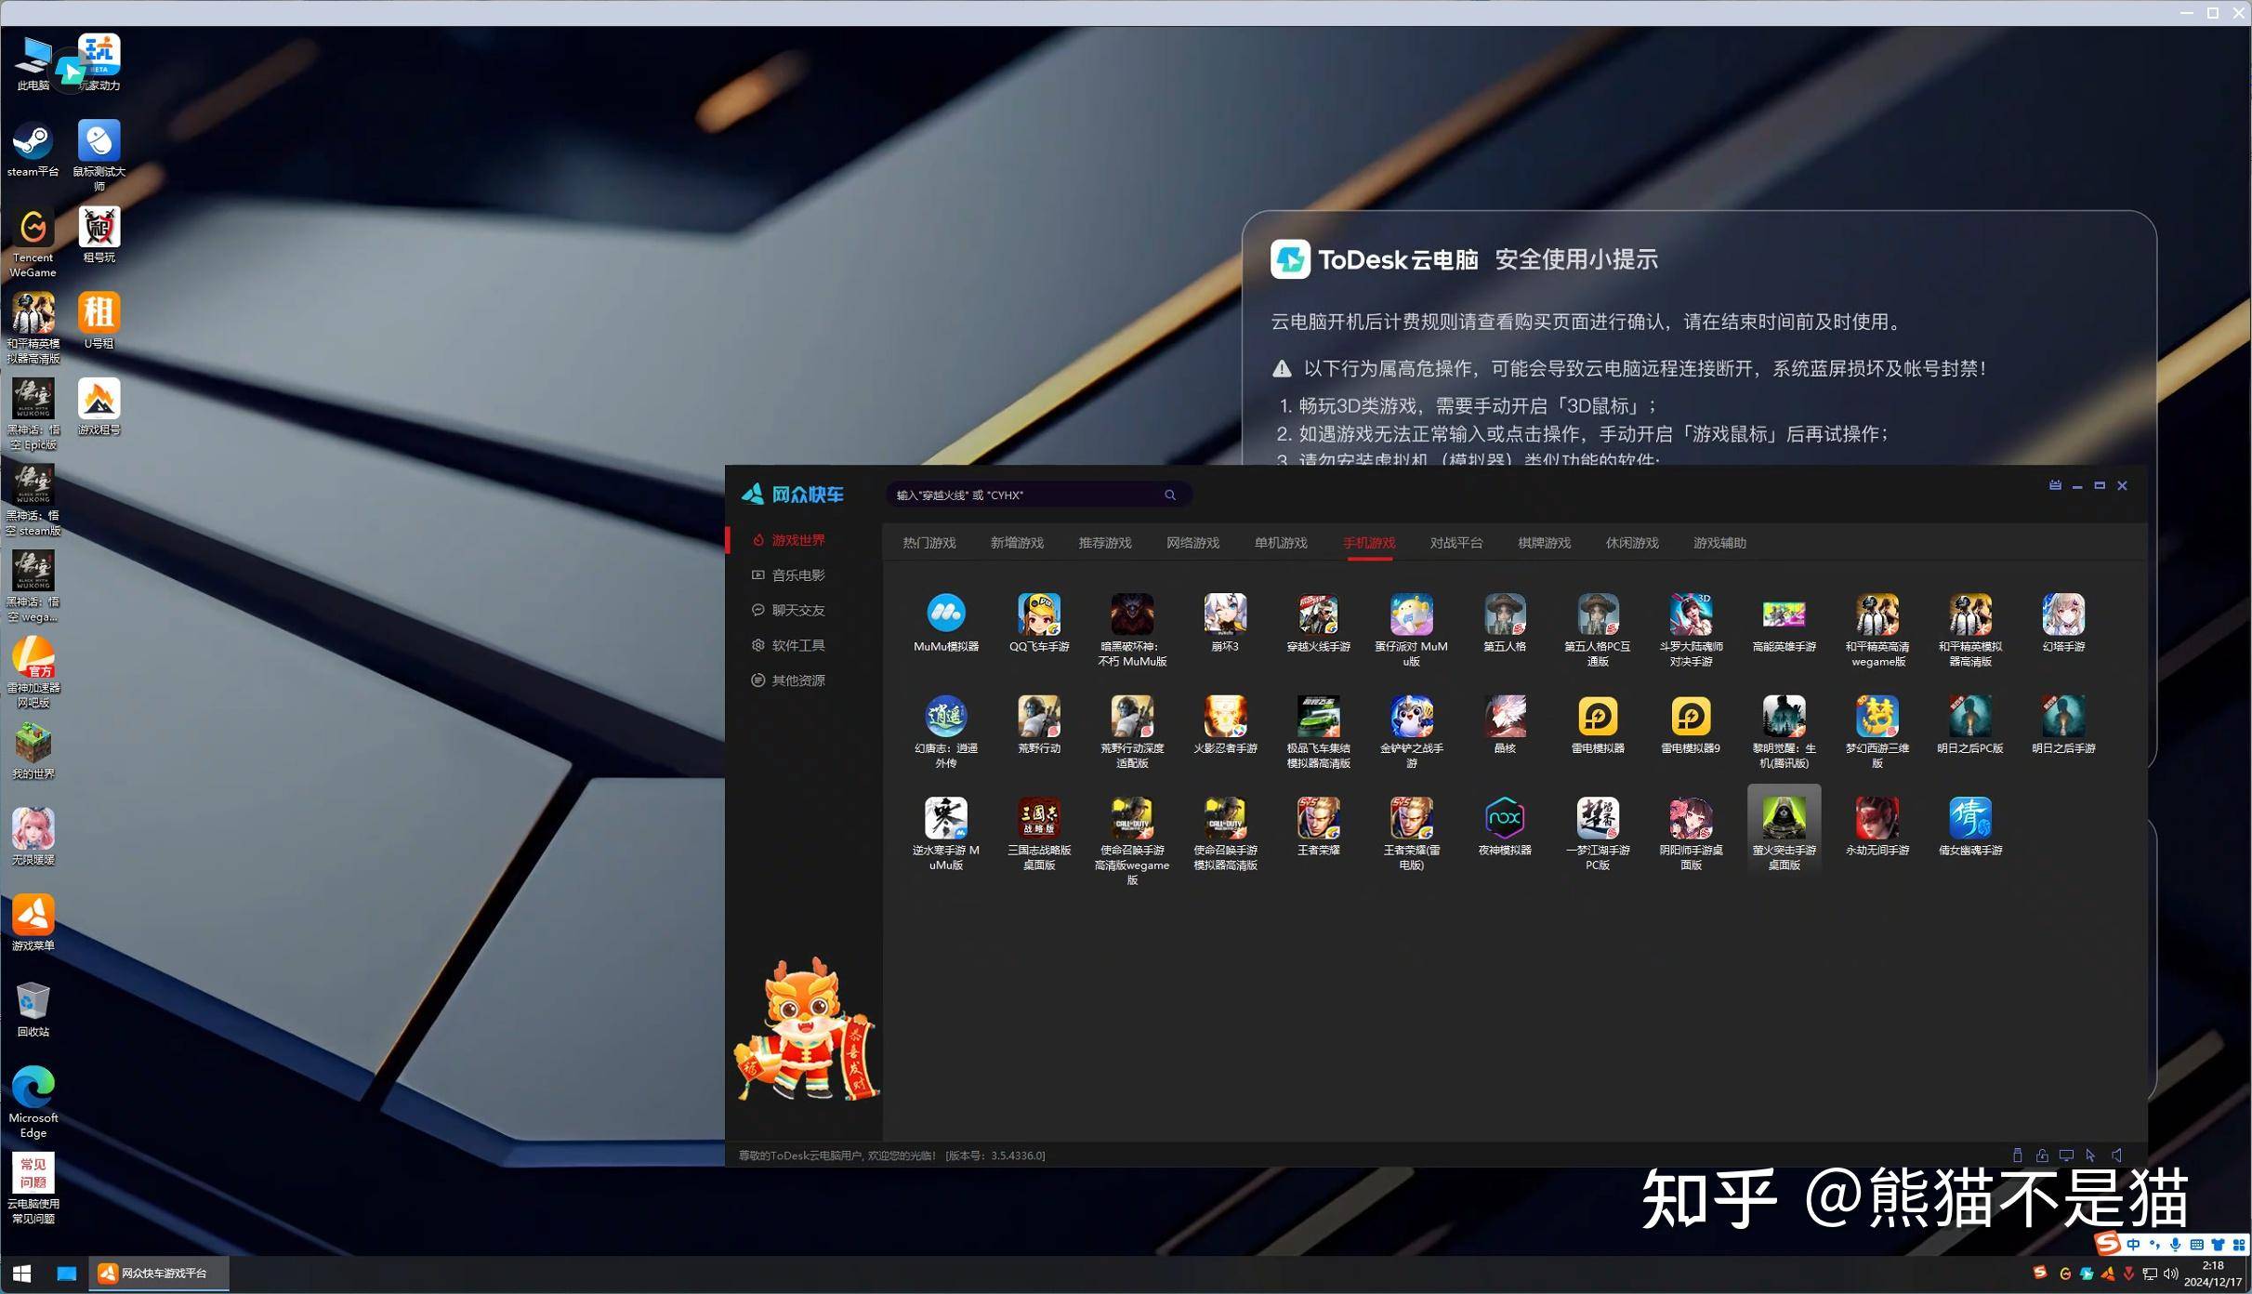
Task: Switch to the 对战平台 tab
Action: tap(1456, 543)
